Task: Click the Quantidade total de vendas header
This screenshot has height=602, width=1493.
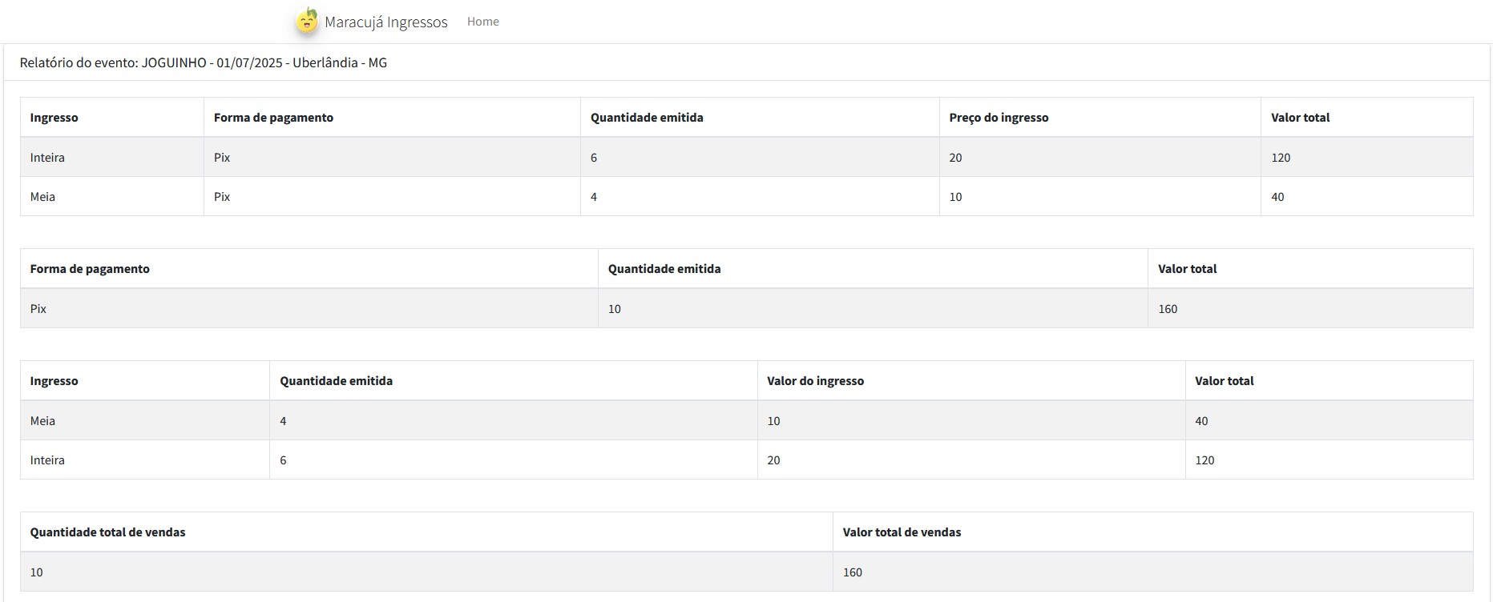Action: click(107, 532)
